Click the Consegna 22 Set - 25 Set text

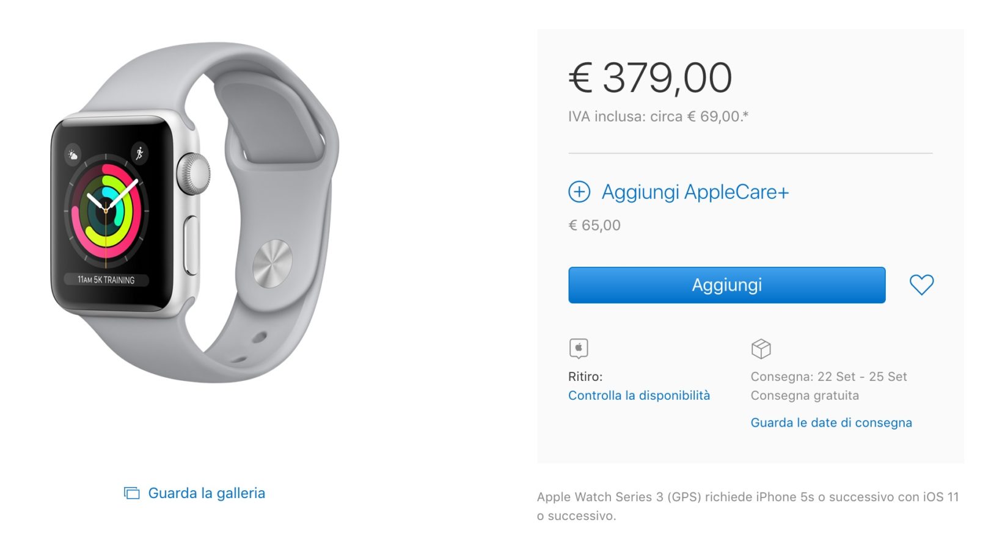pyautogui.click(x=829, y=377)
